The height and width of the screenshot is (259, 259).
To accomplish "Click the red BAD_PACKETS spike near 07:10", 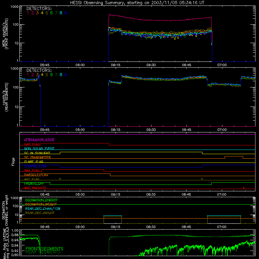I will click(x=244, y=188).
